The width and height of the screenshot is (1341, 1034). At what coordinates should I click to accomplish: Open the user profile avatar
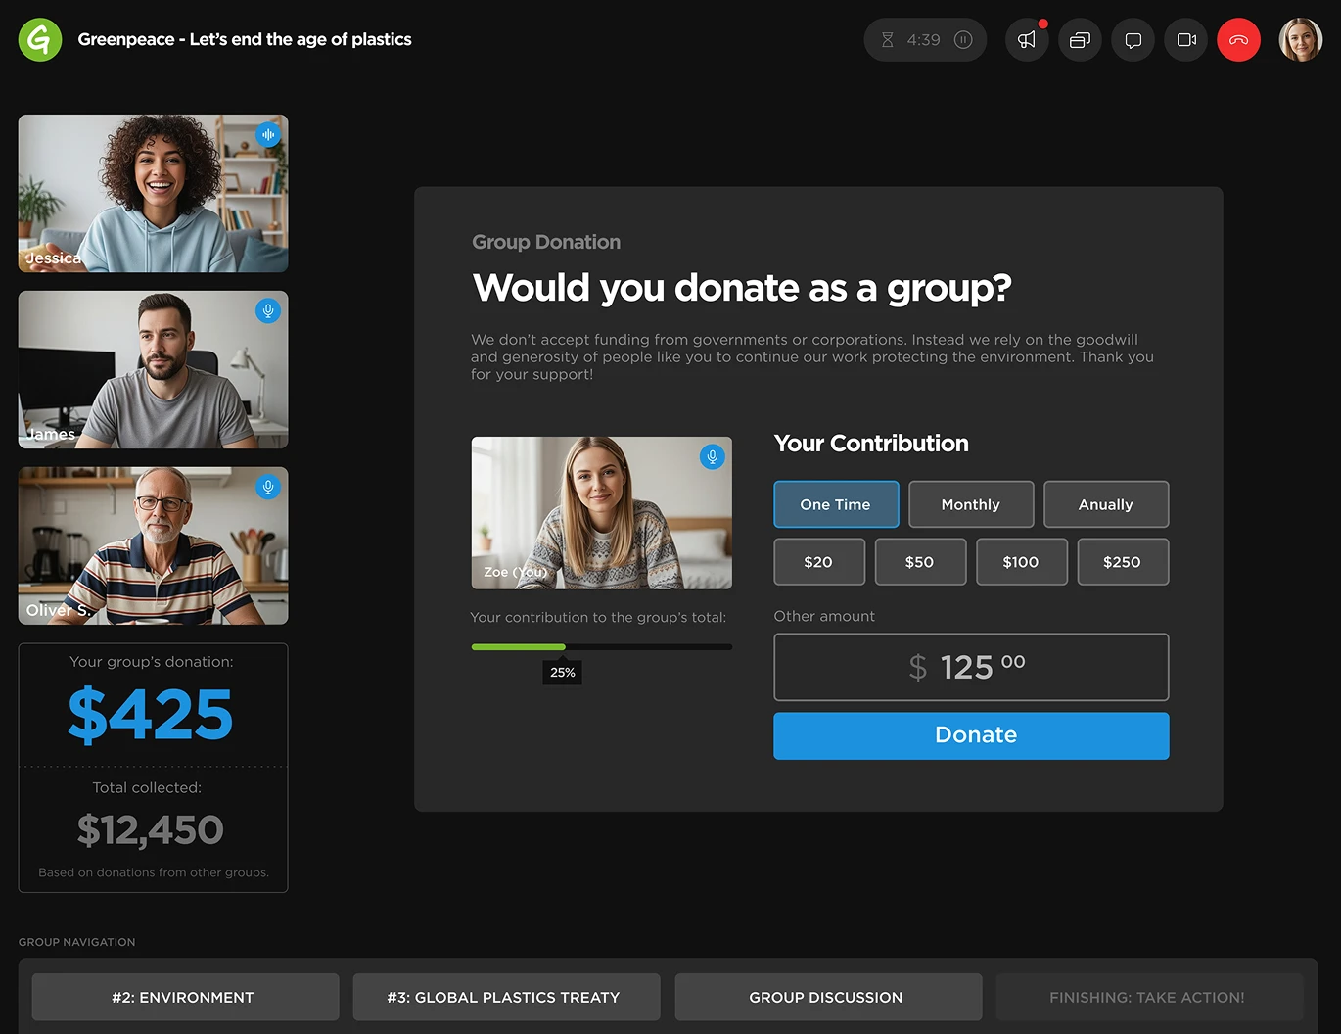click(1300, 40)
